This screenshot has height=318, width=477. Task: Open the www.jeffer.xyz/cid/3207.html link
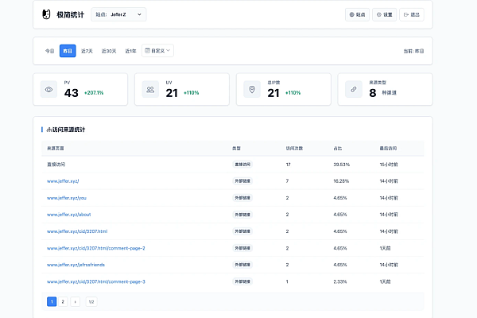[77, 231]
